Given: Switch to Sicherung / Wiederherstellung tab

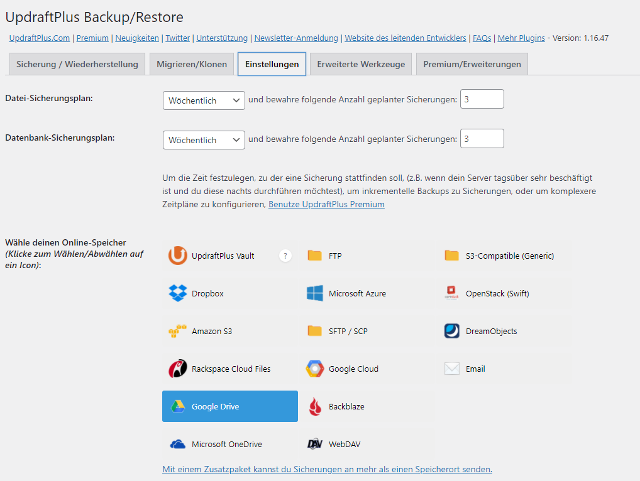Looking at the screenshot, I should (77, 64).
